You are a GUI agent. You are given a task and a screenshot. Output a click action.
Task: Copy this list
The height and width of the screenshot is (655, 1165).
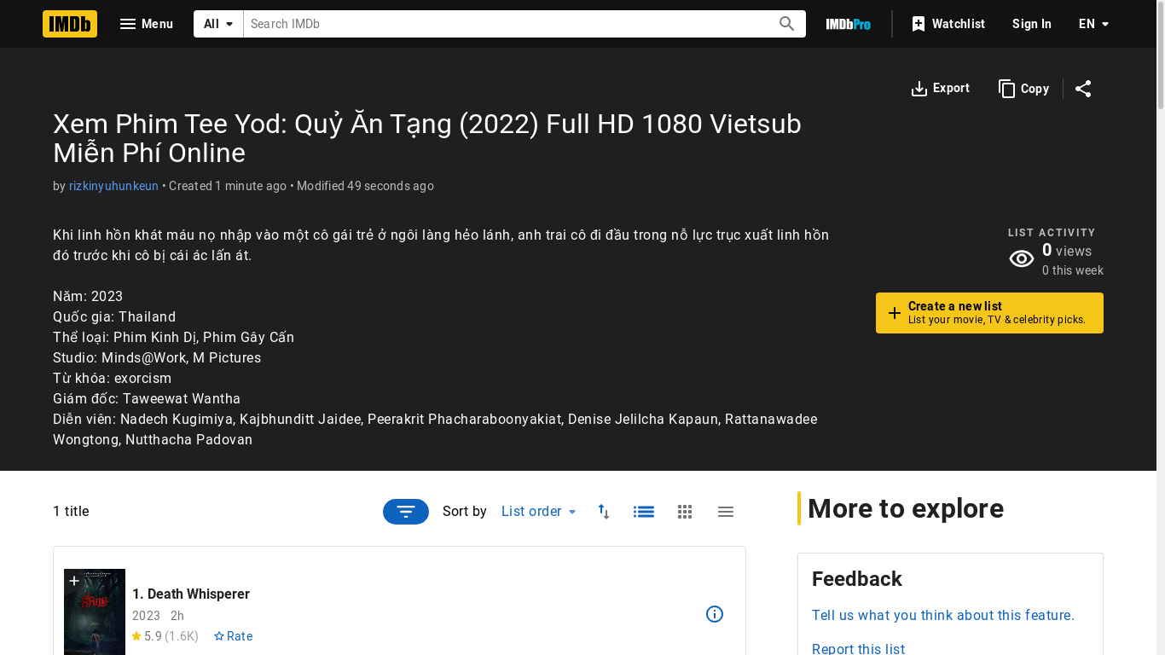pos(1023,89)
